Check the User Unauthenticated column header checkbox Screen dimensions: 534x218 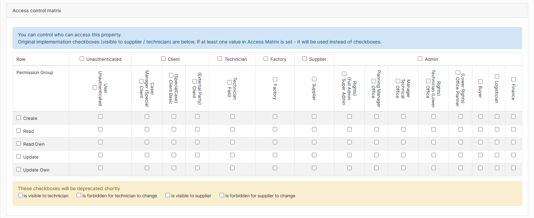[94, 87]
